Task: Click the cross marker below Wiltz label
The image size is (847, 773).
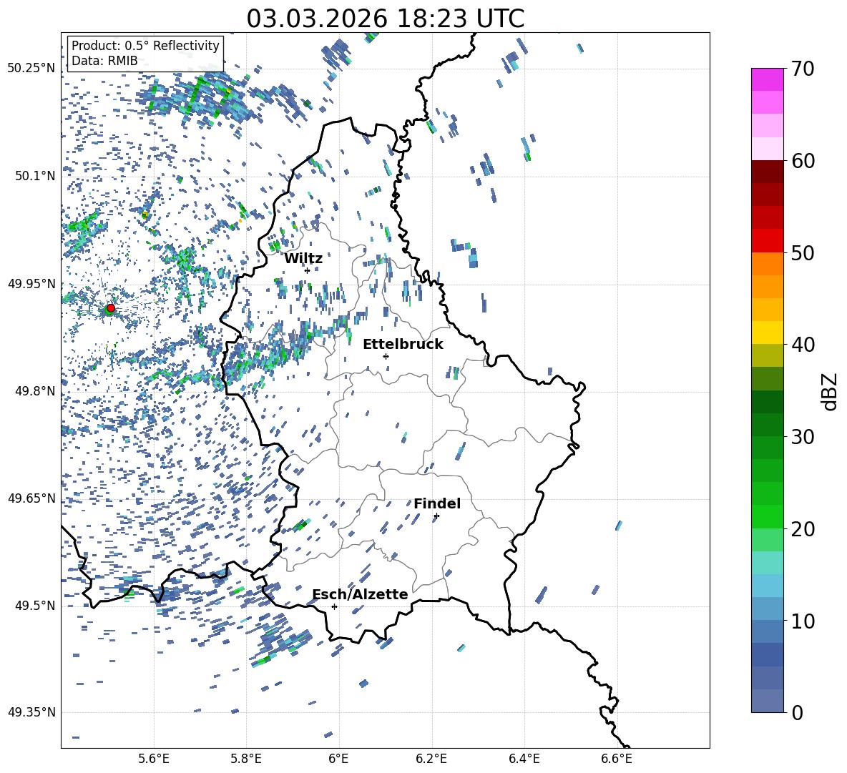Action: [307, 270]
